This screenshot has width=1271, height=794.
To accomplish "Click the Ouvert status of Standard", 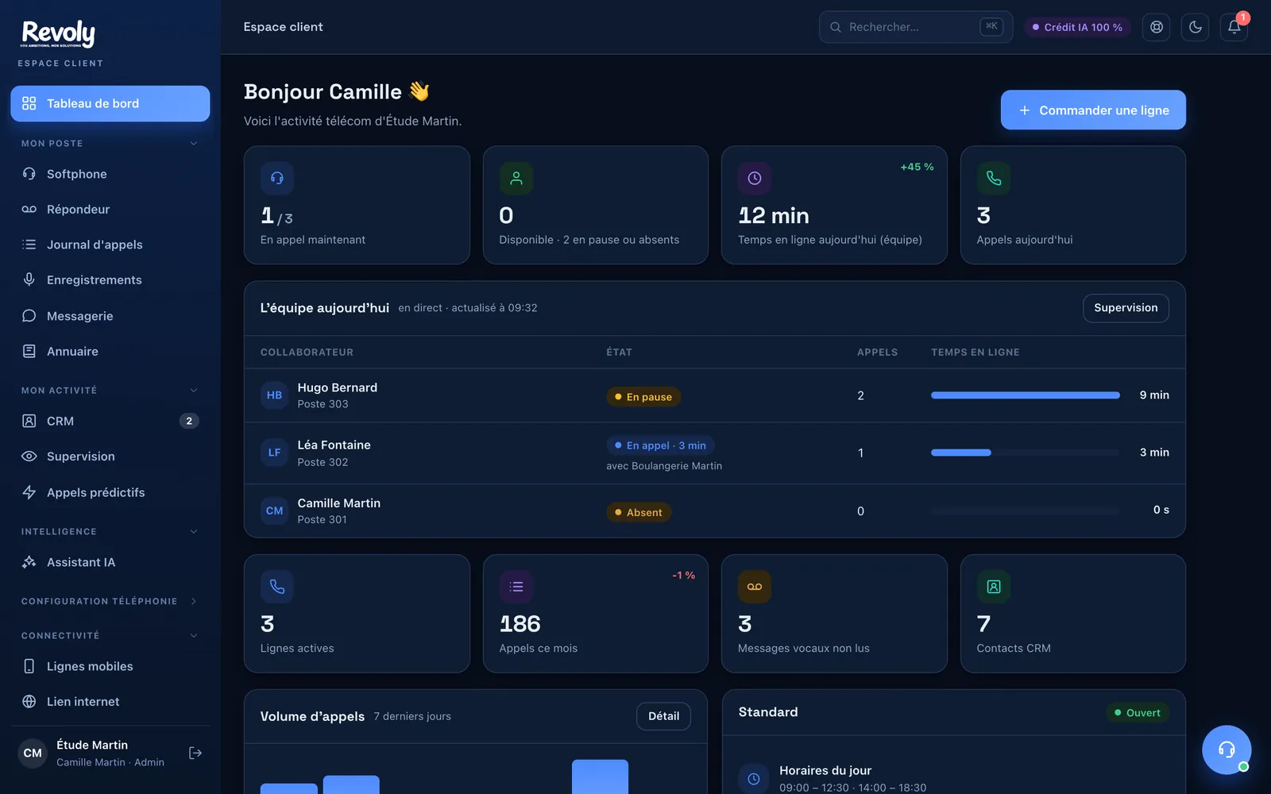I will click(x=1138, y=713).
